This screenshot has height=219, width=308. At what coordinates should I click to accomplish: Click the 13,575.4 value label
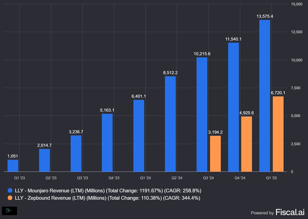click(x=265, y=16)
